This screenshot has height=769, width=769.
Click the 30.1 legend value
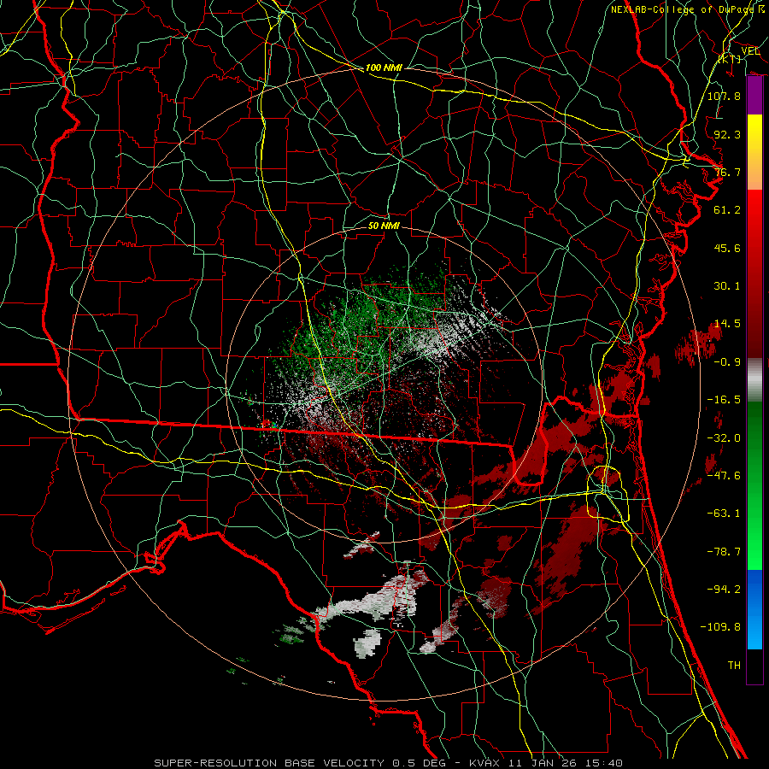point(727,286)
